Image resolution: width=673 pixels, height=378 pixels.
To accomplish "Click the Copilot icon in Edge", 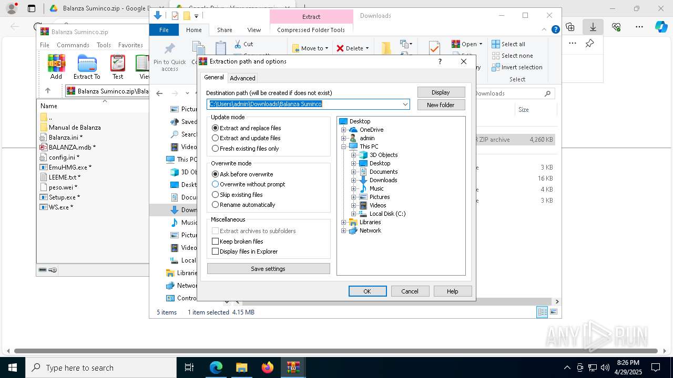I will (x=661, y=27).
